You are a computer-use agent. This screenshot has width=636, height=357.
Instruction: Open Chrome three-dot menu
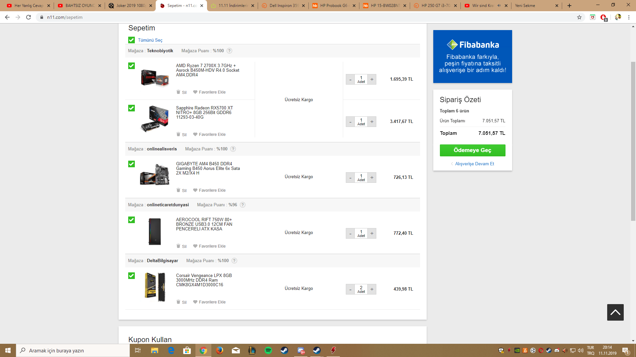(x=629, y=17)
